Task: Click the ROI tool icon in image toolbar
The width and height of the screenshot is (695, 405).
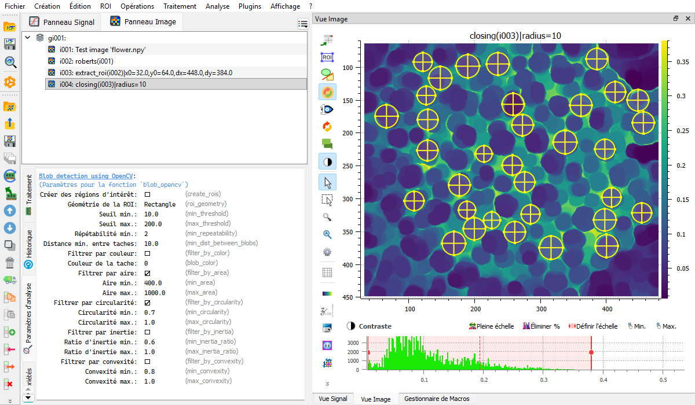Action: click(x=327, y=57)
